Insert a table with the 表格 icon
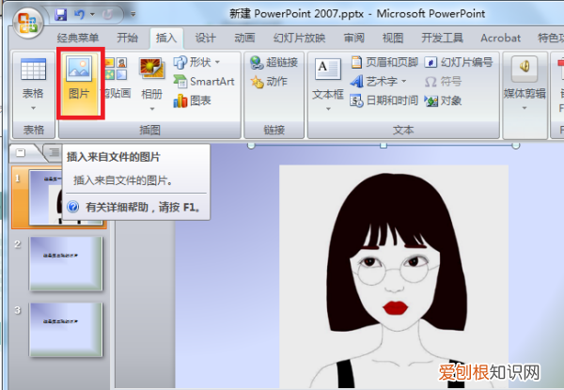 [33, 69]
